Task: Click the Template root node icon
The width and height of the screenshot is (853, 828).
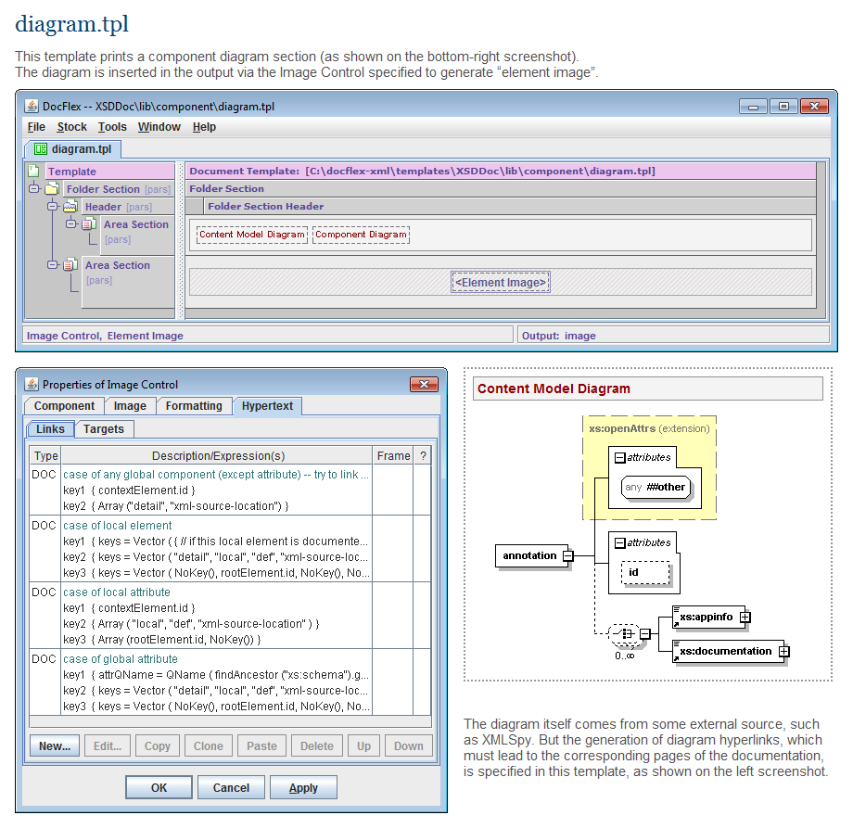Action: coord(33,171)
